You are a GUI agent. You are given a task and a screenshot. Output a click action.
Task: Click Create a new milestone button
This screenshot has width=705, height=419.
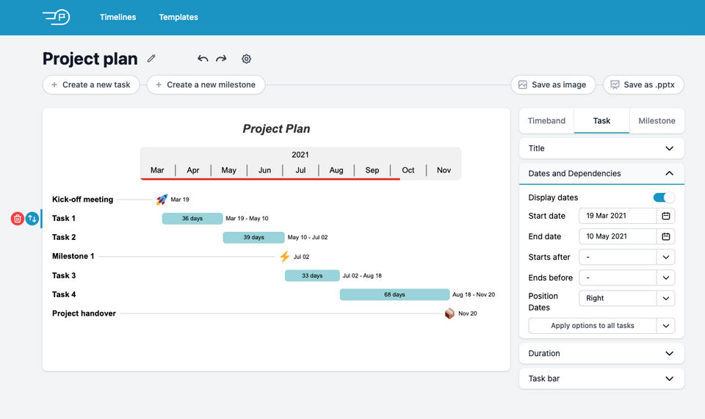[206, 85]
